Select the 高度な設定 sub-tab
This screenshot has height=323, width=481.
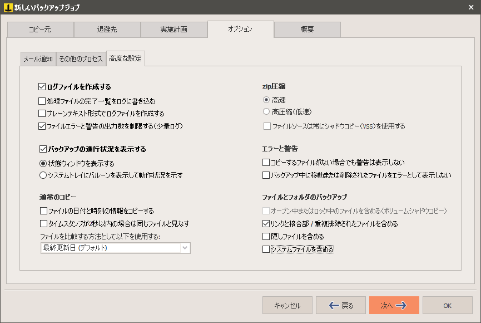click(x=126, y=58)
